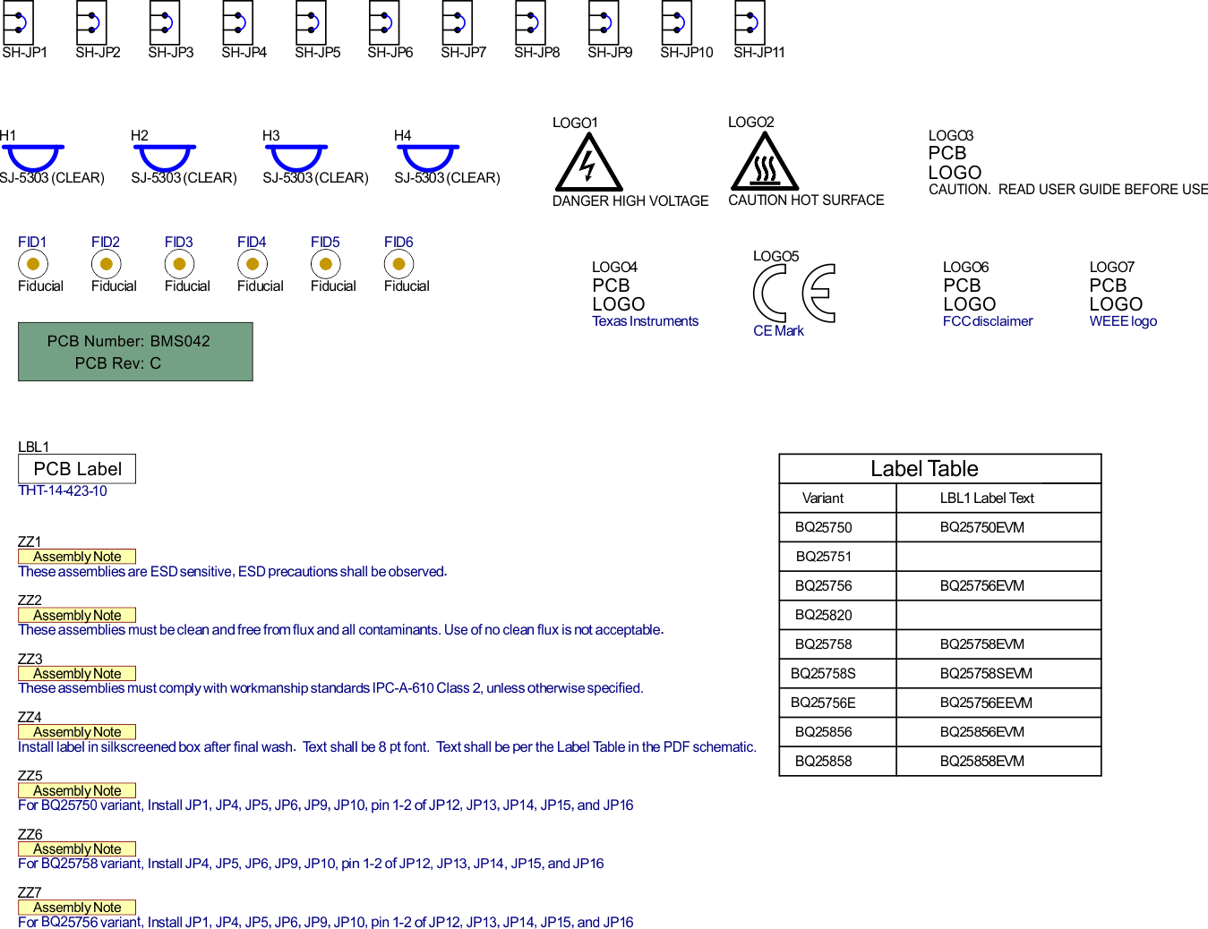Select the ZZ6 Assembly Note tag
Screen dimensions: 1208x929
[x=77, y=848]
